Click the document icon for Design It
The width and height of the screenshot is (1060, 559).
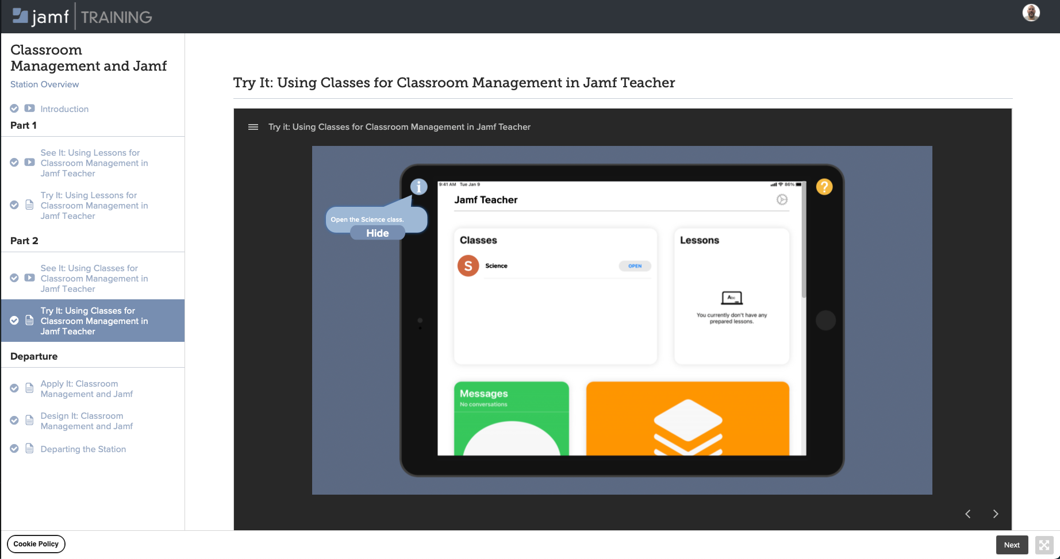[29, 420]
